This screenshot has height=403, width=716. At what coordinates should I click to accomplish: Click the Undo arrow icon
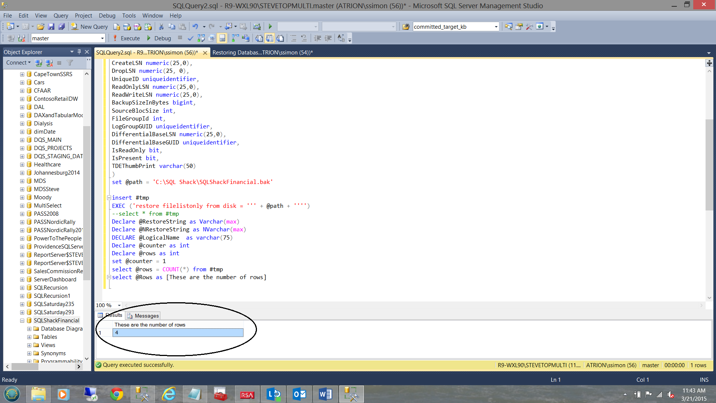195,26
